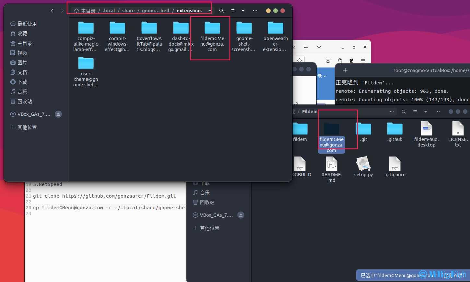The height and width of the screenshot is (282, 470).
Task: Open new terminal tab with plus button
Action: 345,70
